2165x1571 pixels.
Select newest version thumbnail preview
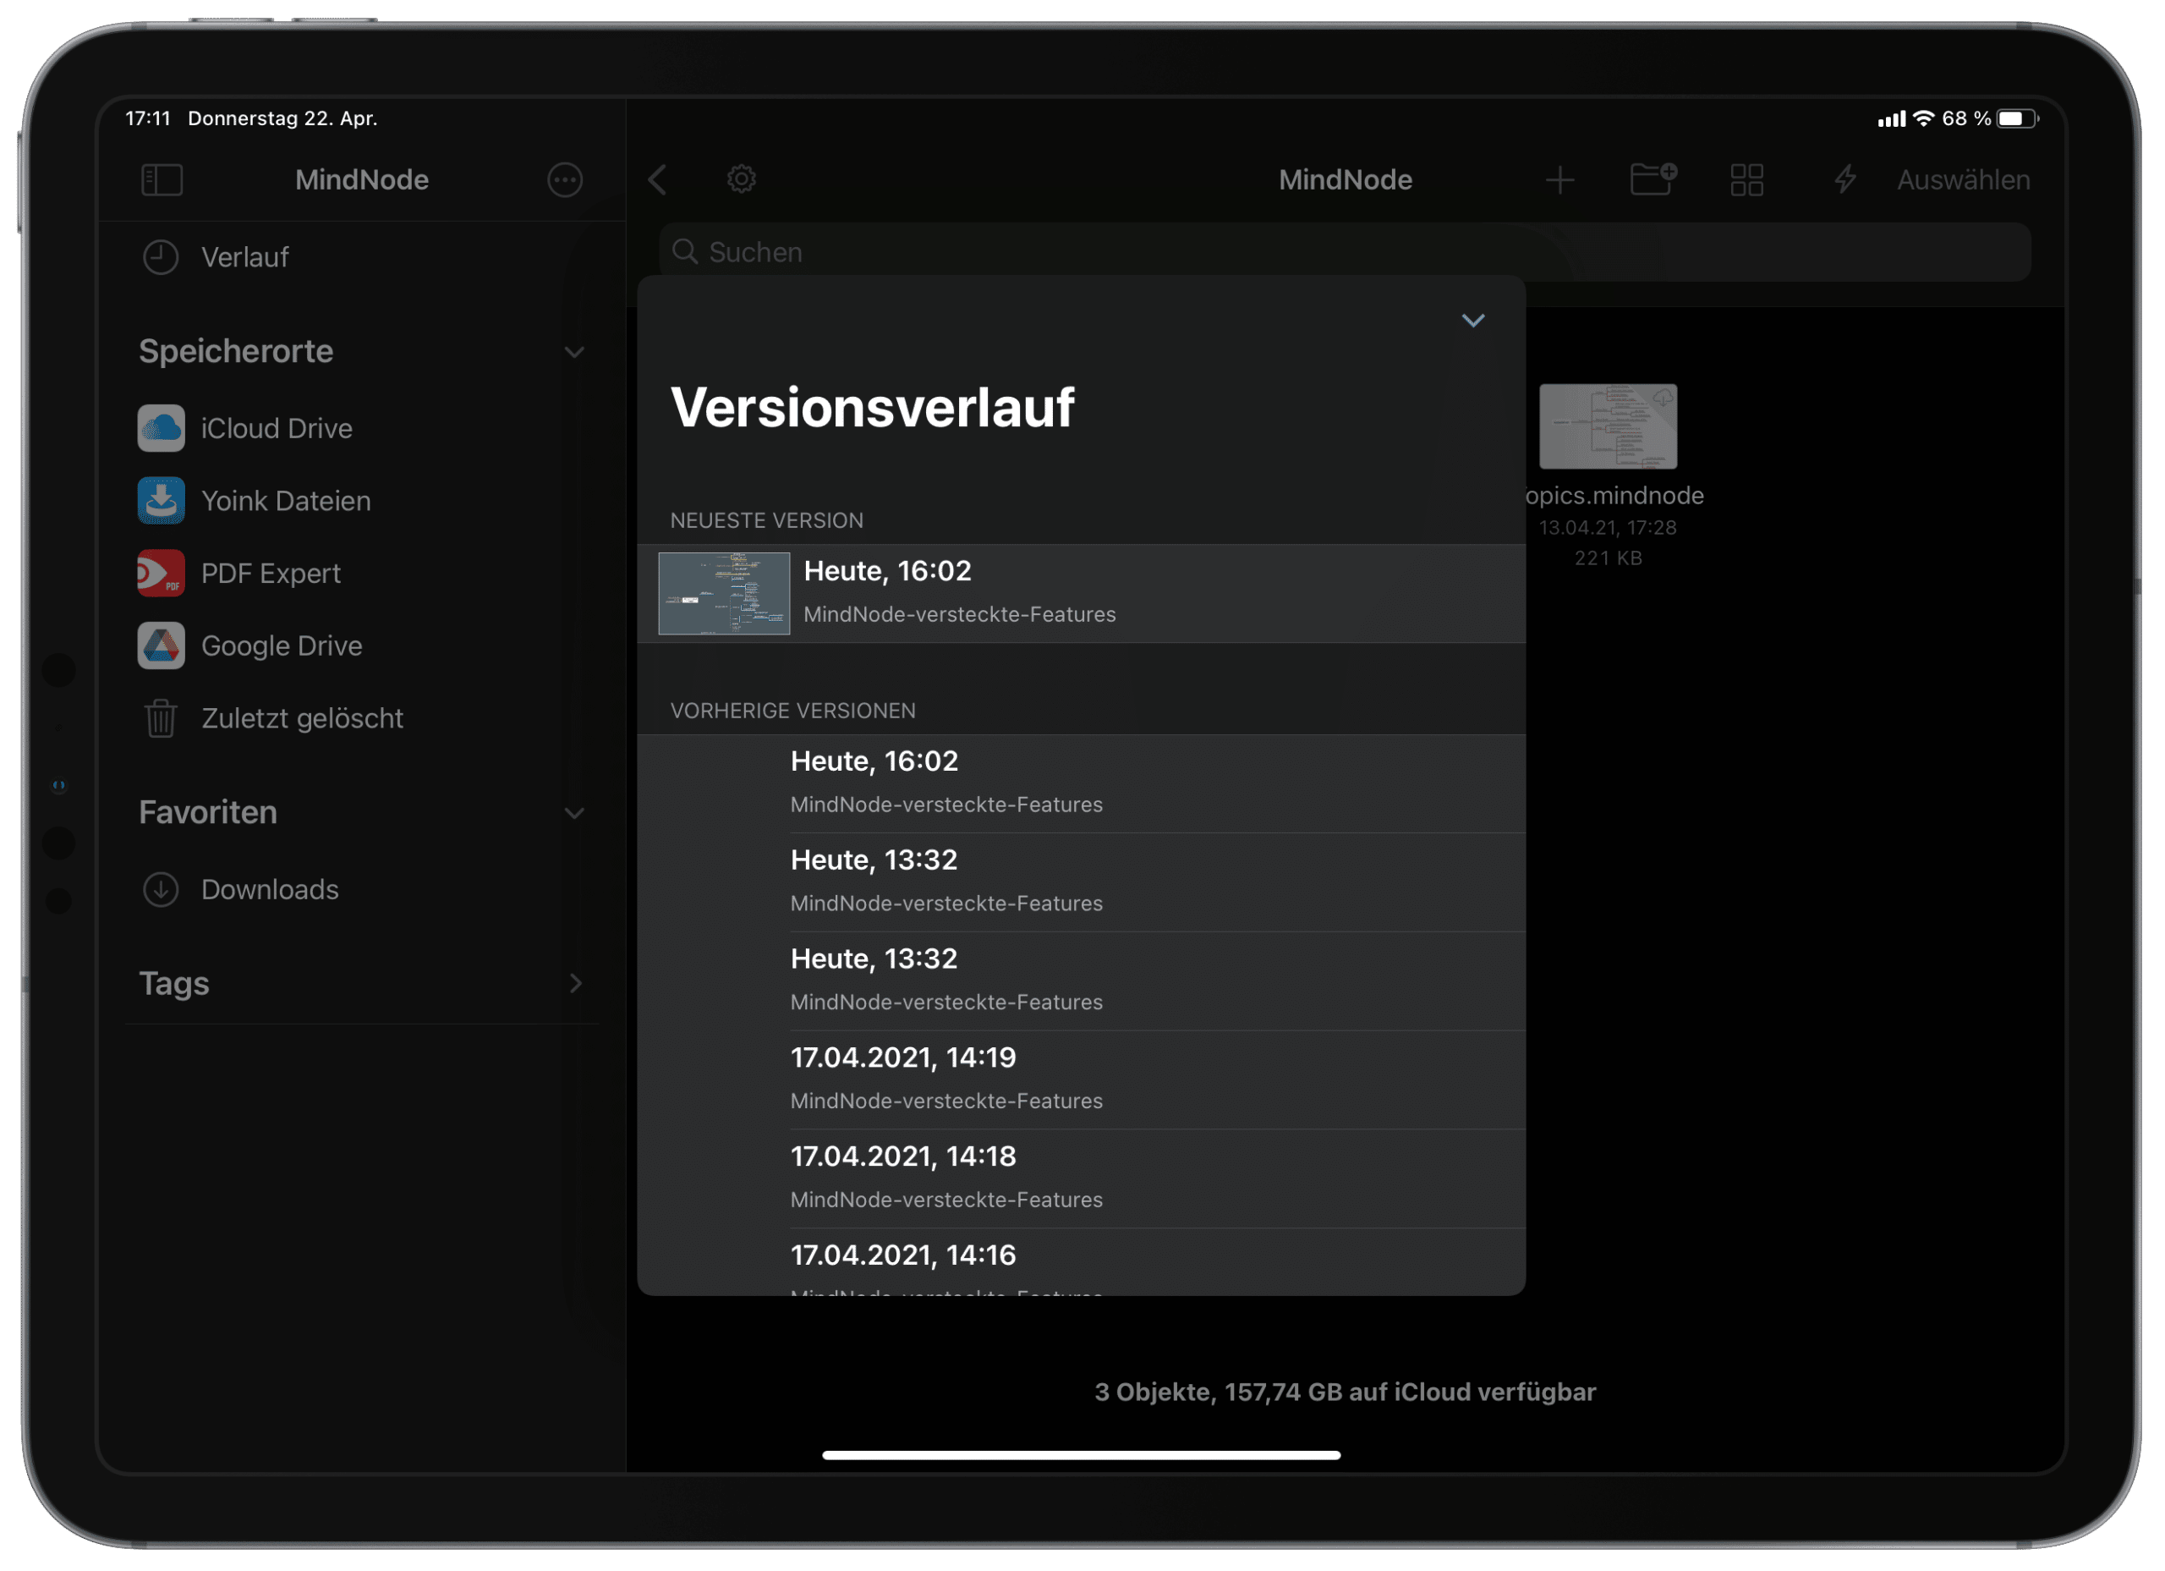724,593
